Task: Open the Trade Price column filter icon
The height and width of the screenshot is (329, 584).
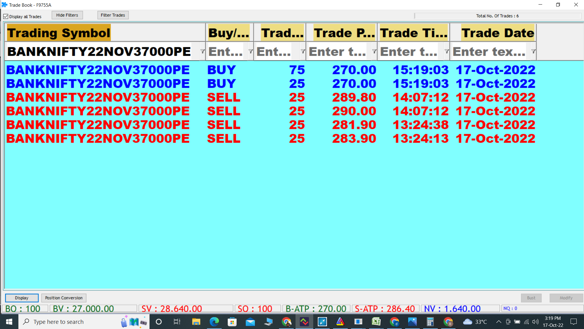Action: tap(374, 51)
